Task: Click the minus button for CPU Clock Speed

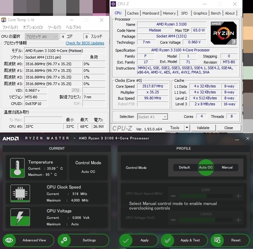Action: (x=173, y=196)
